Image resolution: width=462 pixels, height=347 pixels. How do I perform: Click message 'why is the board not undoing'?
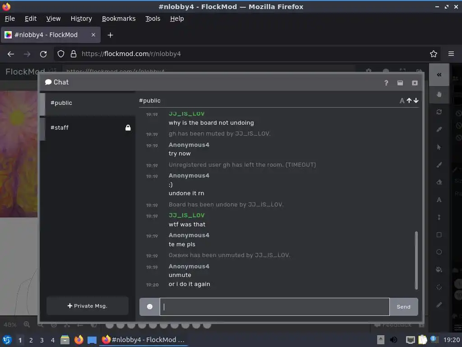(x=211, y=123)
